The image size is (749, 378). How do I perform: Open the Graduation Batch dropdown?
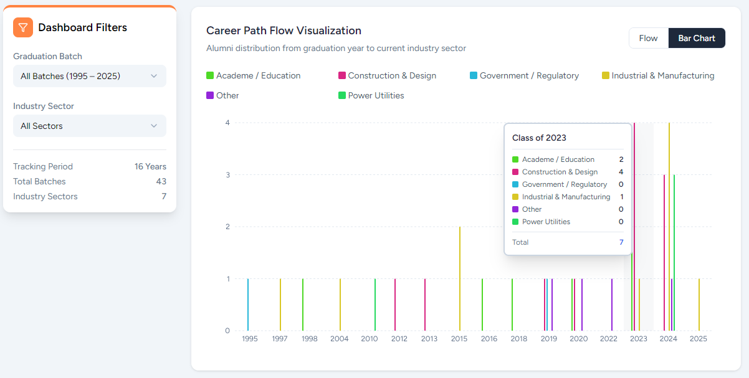[90, 76]
